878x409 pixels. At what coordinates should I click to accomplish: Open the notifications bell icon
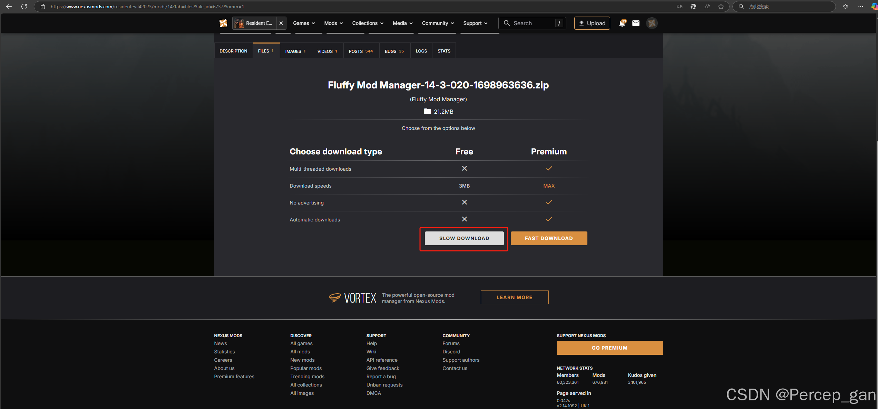622,23
